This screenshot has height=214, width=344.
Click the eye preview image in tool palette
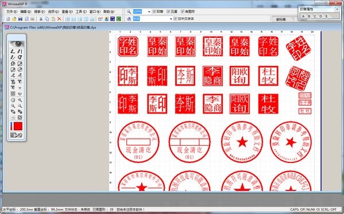[17, 44]
